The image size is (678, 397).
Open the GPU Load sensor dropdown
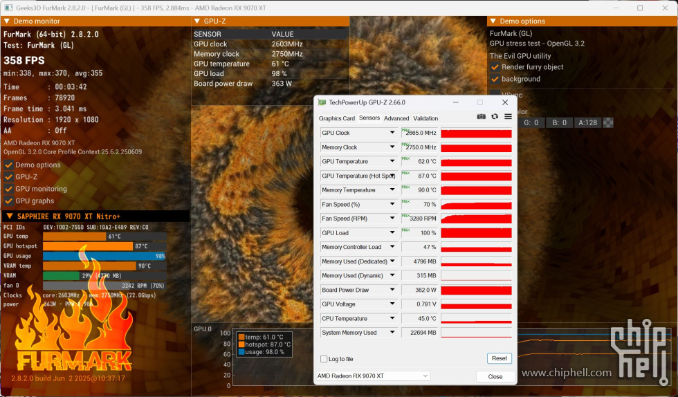tap(392, 232)
